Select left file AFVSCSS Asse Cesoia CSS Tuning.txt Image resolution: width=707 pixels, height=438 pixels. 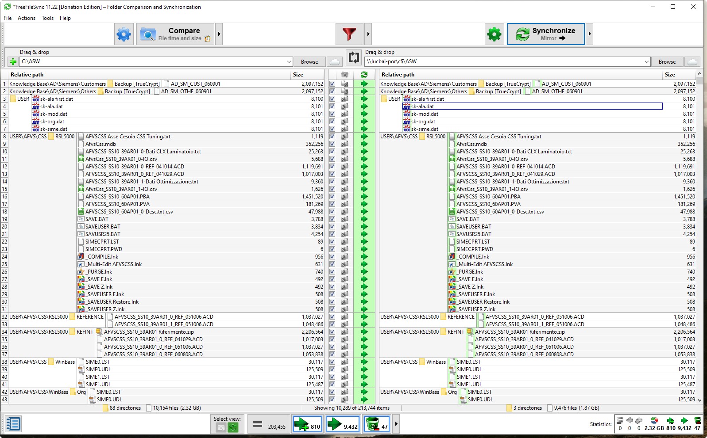coord(128,137)
